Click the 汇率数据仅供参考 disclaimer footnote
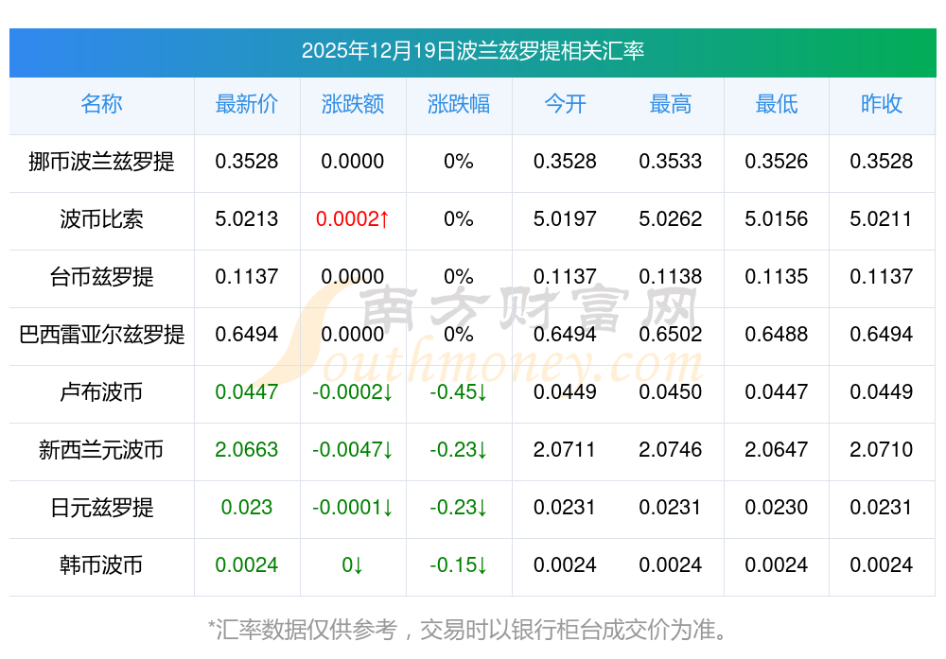 (467, 630)
